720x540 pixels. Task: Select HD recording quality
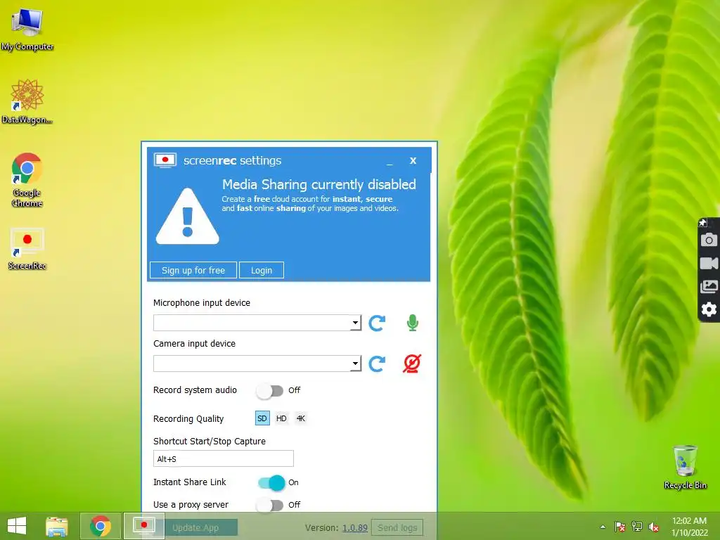point(281,418)
